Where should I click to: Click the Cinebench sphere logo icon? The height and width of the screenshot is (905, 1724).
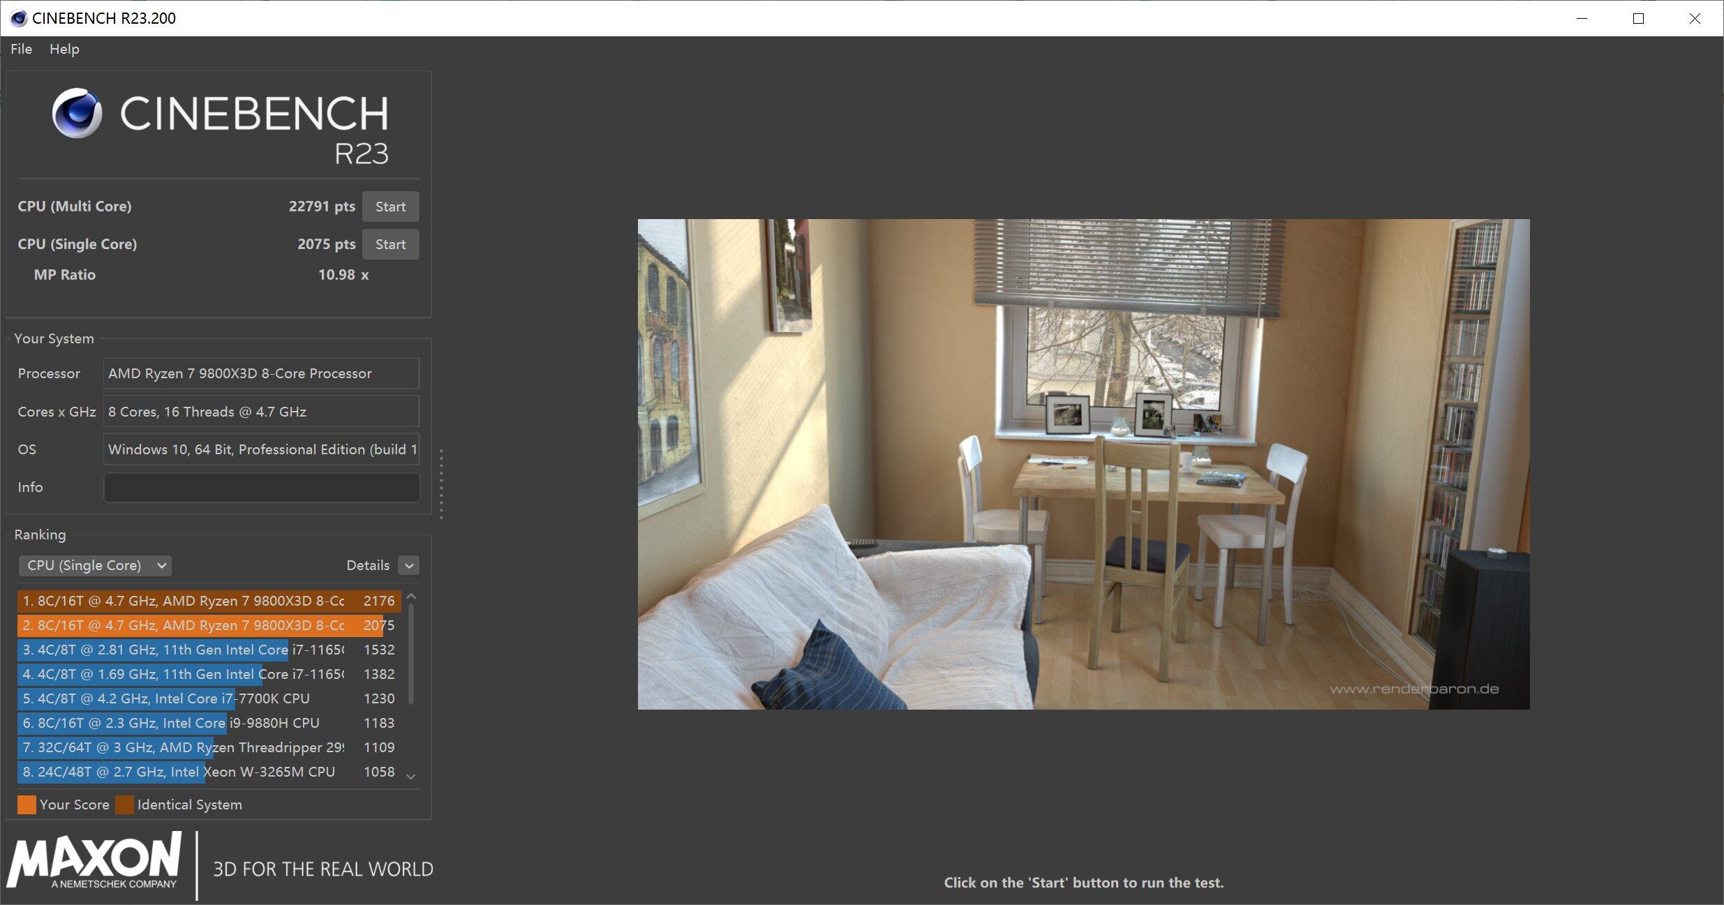click(x=77, y=113)
